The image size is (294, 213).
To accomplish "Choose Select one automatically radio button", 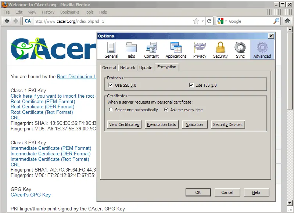I will point(111,110).
